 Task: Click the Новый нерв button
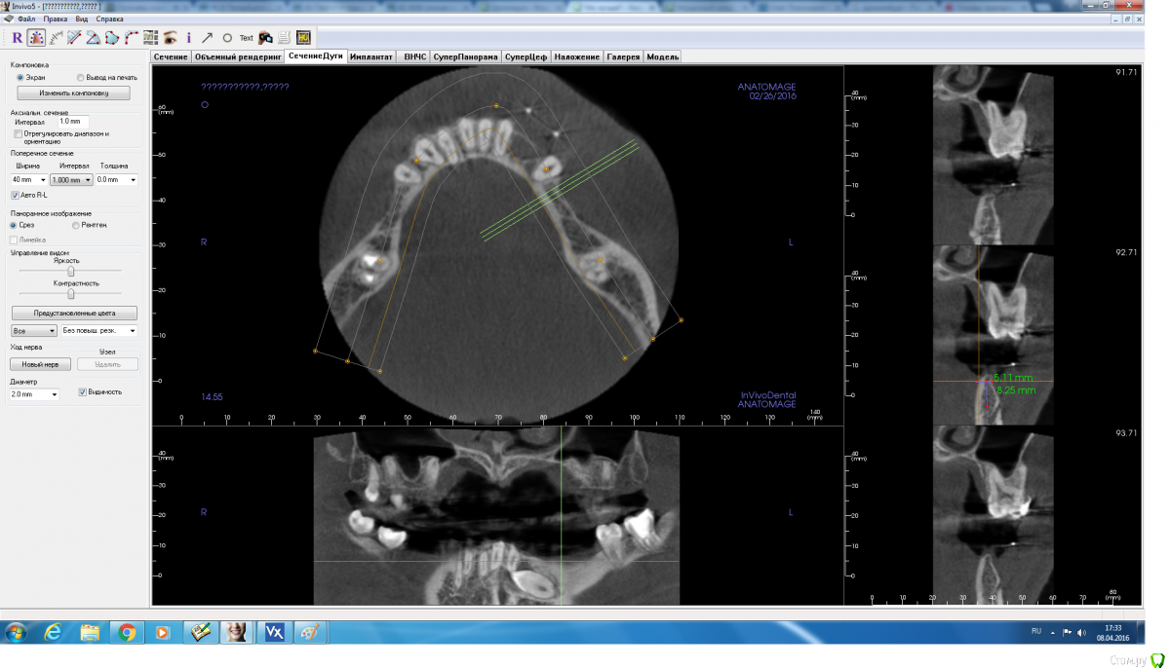(x=40, y=364)
